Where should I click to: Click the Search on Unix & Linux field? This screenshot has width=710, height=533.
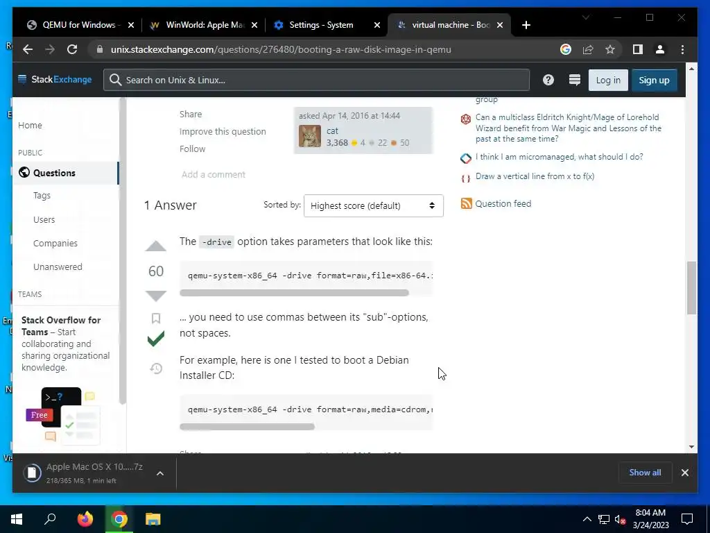(316, 80)
